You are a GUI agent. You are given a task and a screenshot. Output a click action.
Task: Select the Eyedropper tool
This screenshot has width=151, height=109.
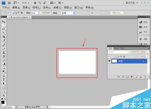coord(4,41)
